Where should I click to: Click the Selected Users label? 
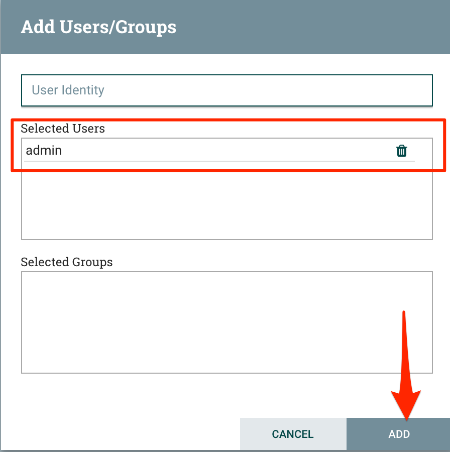(x=63, y=129)
